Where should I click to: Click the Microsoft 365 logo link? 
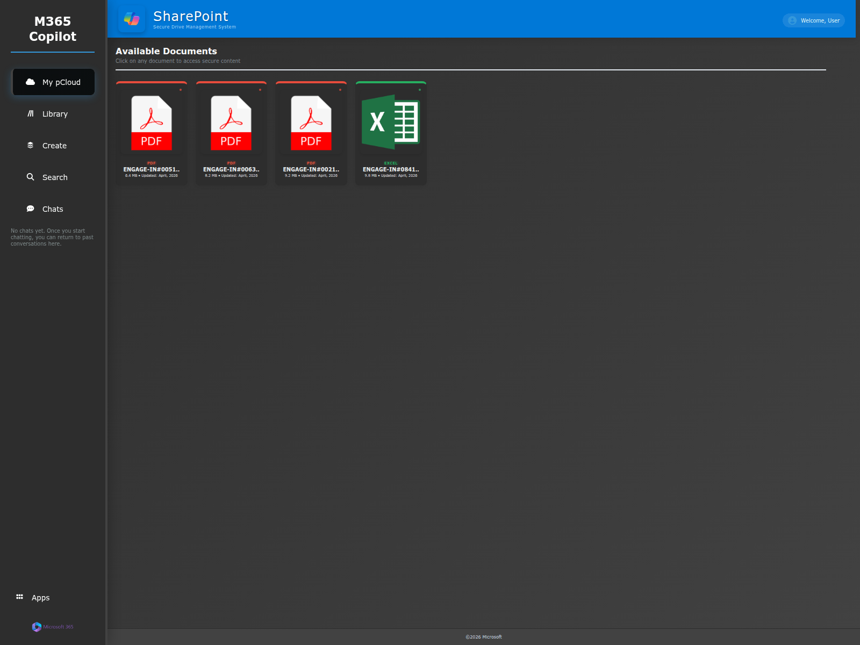point(53,627)
